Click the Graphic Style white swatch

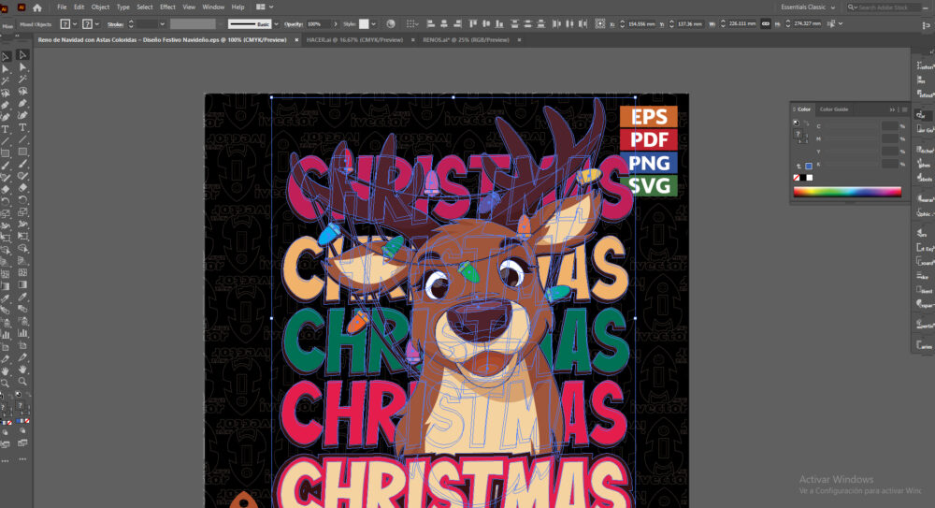364,24
